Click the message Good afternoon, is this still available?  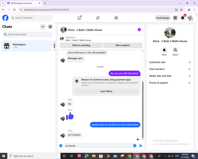point(87,52)
